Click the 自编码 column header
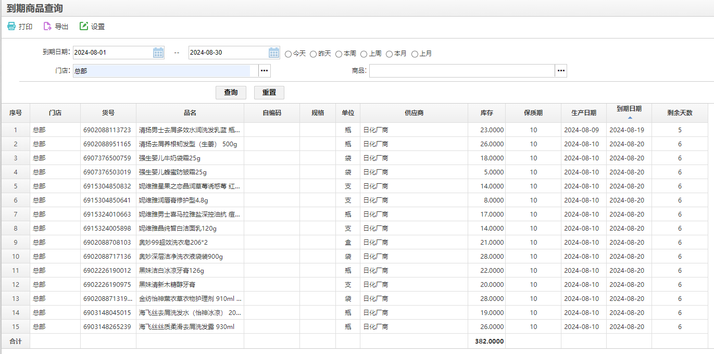The width and height of the screenshot is (714, 354). [x=272, y=113]
